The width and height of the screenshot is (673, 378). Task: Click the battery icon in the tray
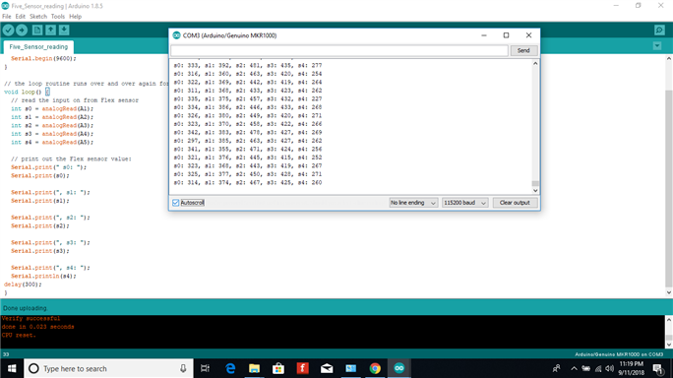[585, 368]
